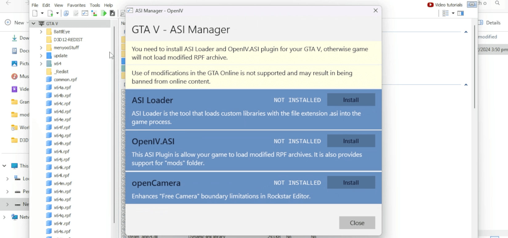Viewport: 508px width, 238px height.
Task: Click the x64p.rpf archive icon
Action: click(x=49, y=208)
